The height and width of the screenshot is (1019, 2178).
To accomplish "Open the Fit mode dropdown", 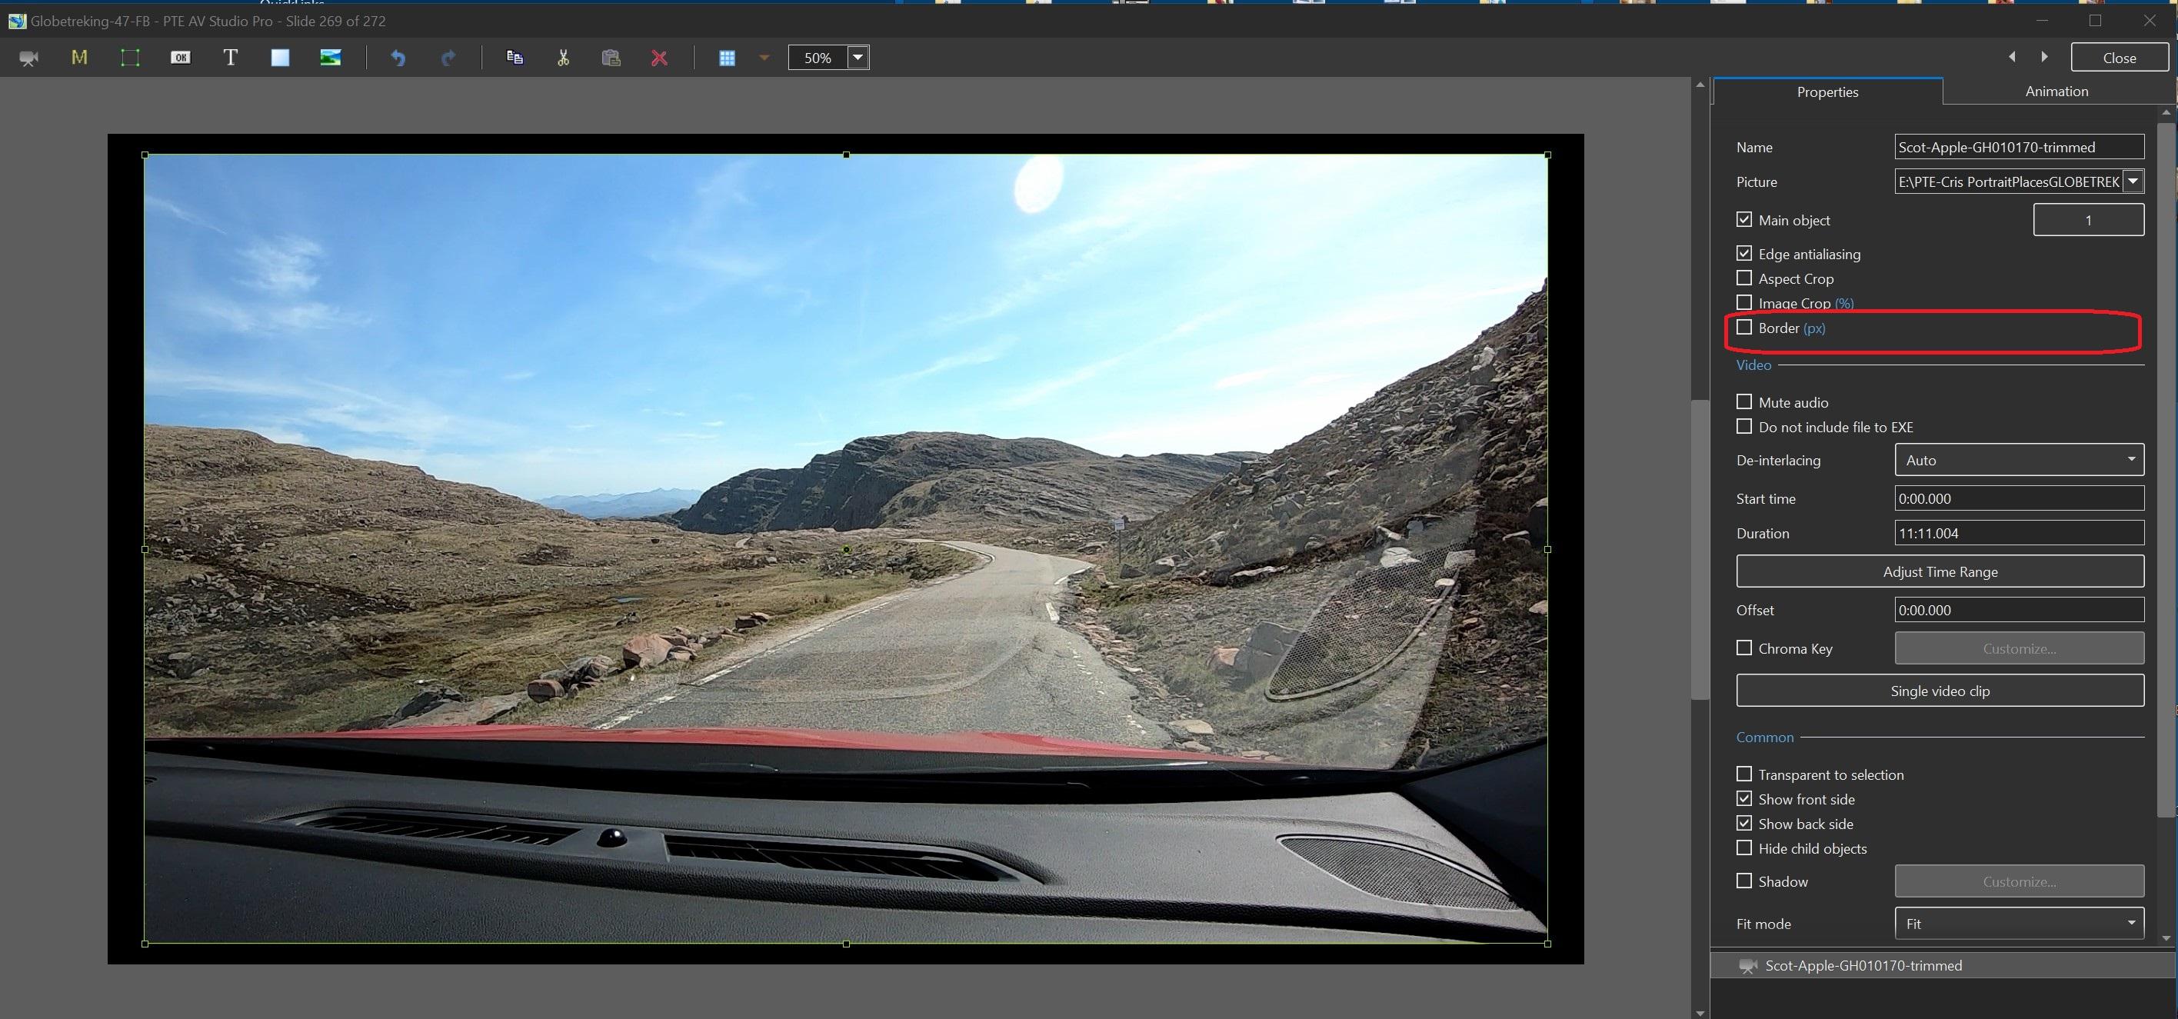I will tap(2019, 923).
